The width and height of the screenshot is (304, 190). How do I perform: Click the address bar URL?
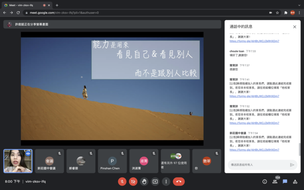(64, 13)
